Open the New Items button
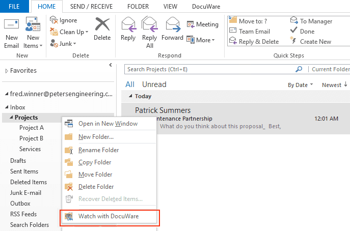 (33, 33)
